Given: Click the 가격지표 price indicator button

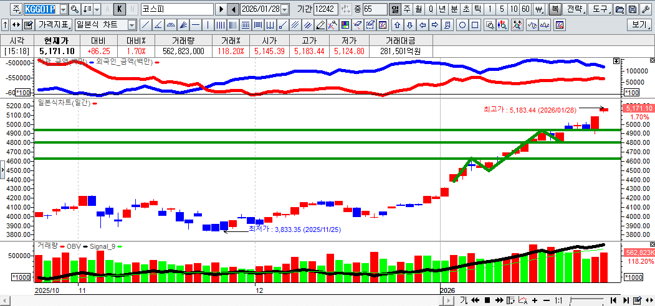Looking at the screenshot, I should point(54,25).
